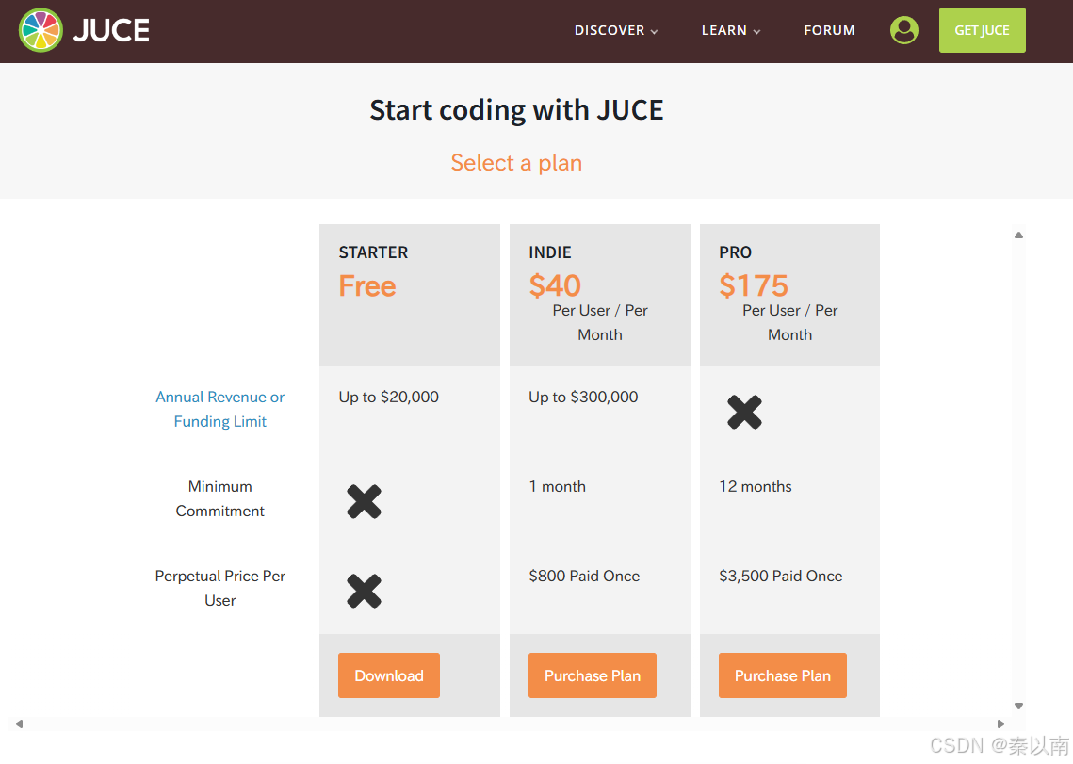Click the '$3,500 Paid Once' cell
The height and width of the screenshot is (764, 1073).
(x=781, y=577)
